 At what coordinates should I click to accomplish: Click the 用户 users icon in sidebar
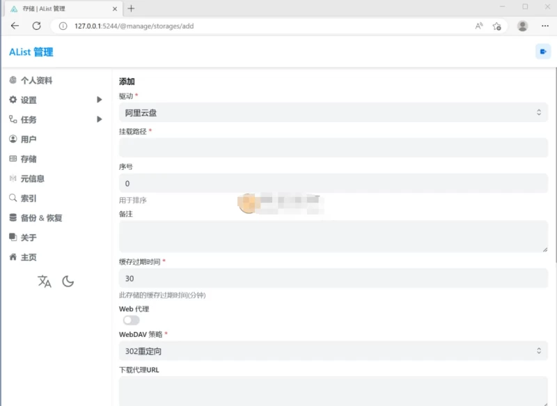coord(13,139)
